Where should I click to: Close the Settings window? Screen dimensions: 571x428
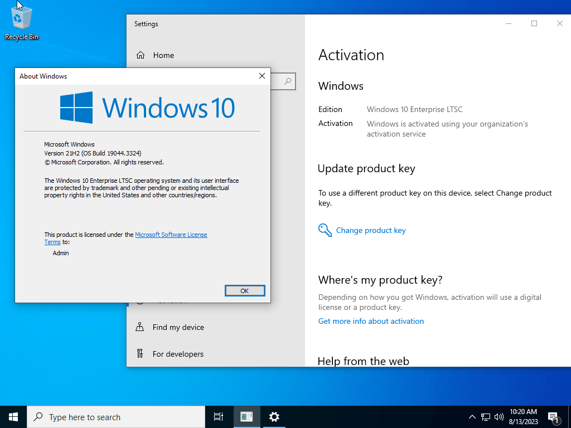(x=560, y=23)
